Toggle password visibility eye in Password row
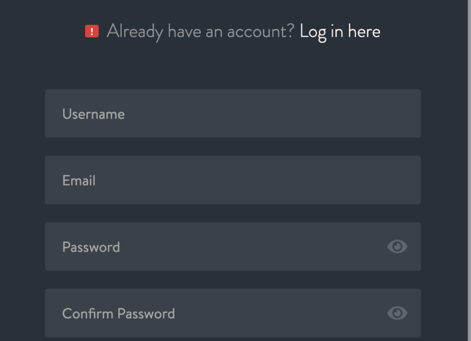471x341 pixels. coord(397,247)
